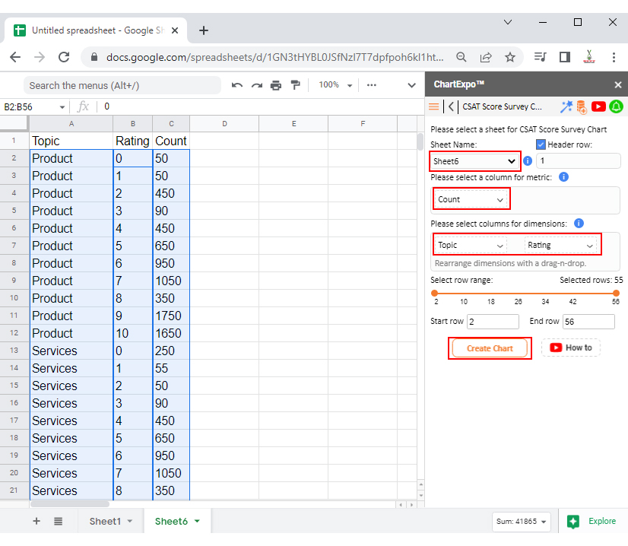The height and width of the screenshot is (546, 628).
Task: Toggle the browser side panel icon
Action: tap(565, 57)
